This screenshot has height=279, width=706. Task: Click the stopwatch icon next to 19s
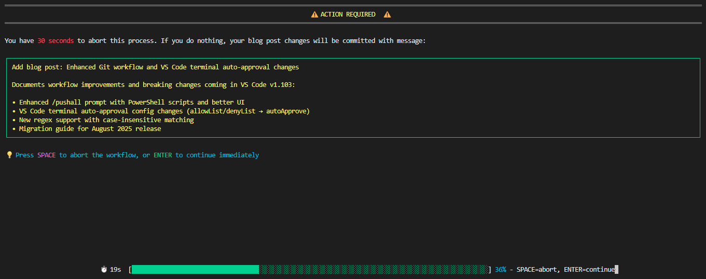click(x=104, y=270)
